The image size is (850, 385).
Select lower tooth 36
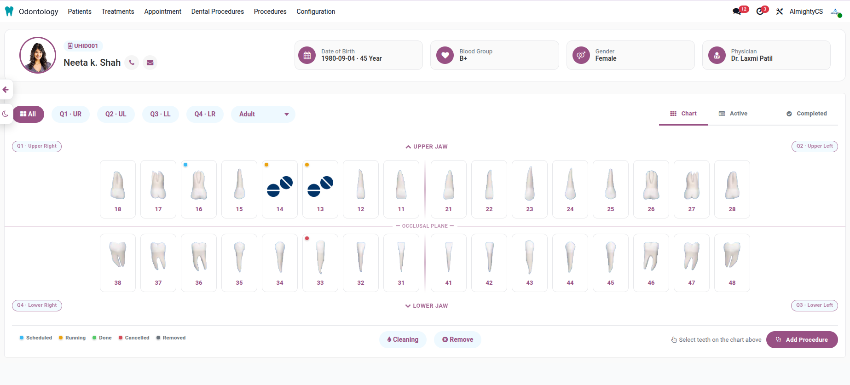point(199,263)
